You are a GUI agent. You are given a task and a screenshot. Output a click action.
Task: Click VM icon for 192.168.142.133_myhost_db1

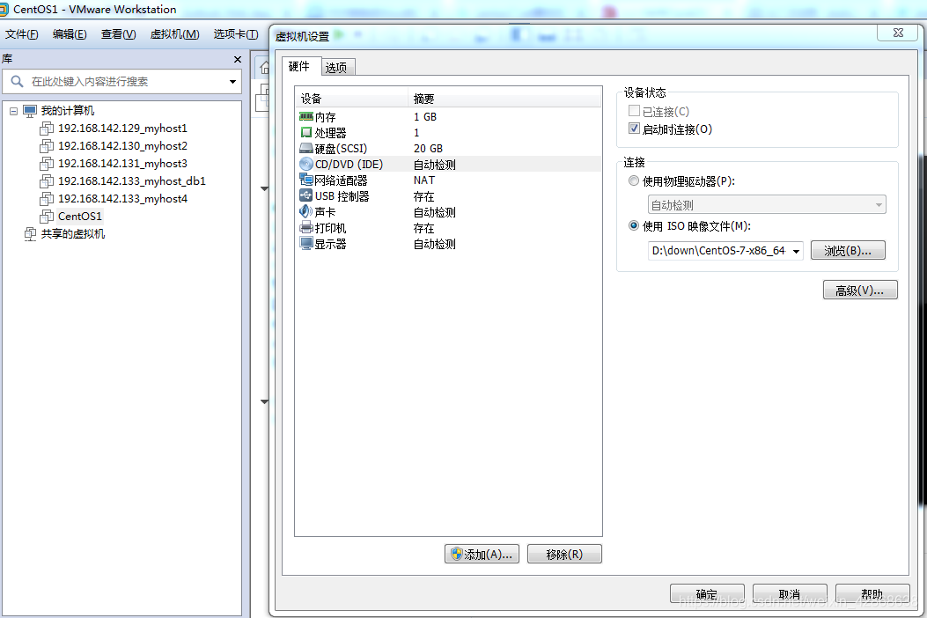(x=47, y=181)
